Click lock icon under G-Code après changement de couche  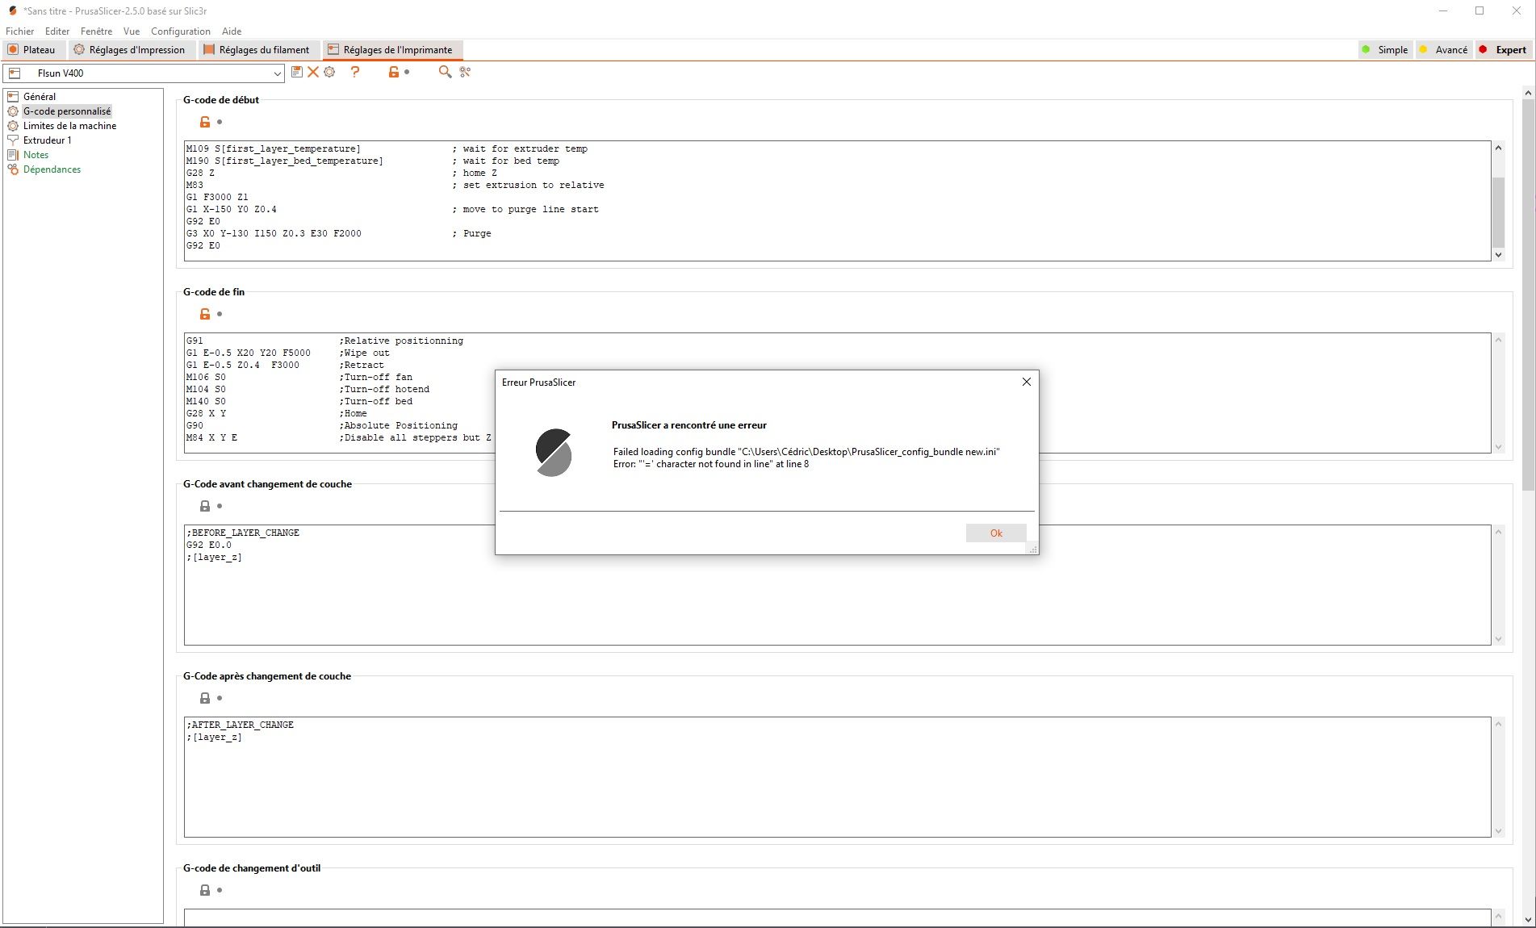click(x=205, y=698)
